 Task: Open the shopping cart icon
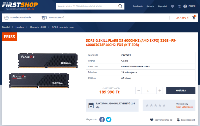click(x=194, y=17)
